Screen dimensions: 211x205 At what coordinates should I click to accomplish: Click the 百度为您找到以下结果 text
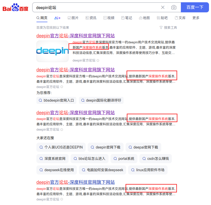53,27
